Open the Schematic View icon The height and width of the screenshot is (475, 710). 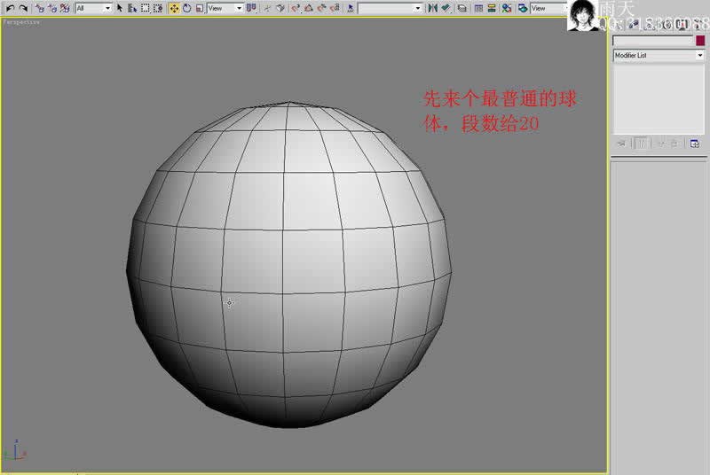click(x=492, y=8)
